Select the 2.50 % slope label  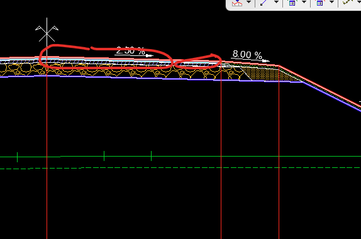coord(131,50)
